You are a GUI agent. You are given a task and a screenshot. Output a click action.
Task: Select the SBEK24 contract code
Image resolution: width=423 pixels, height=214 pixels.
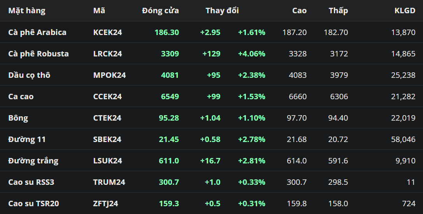(x=107, y=139)
